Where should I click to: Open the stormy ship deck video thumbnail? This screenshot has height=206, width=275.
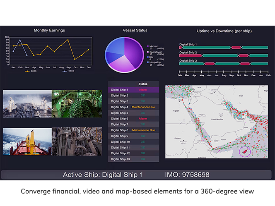coord(27,104)
